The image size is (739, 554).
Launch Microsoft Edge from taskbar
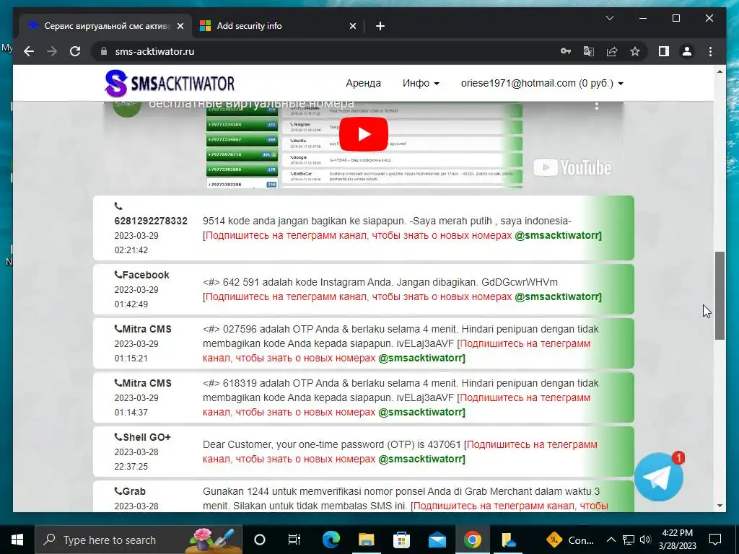tap(331, 540)
